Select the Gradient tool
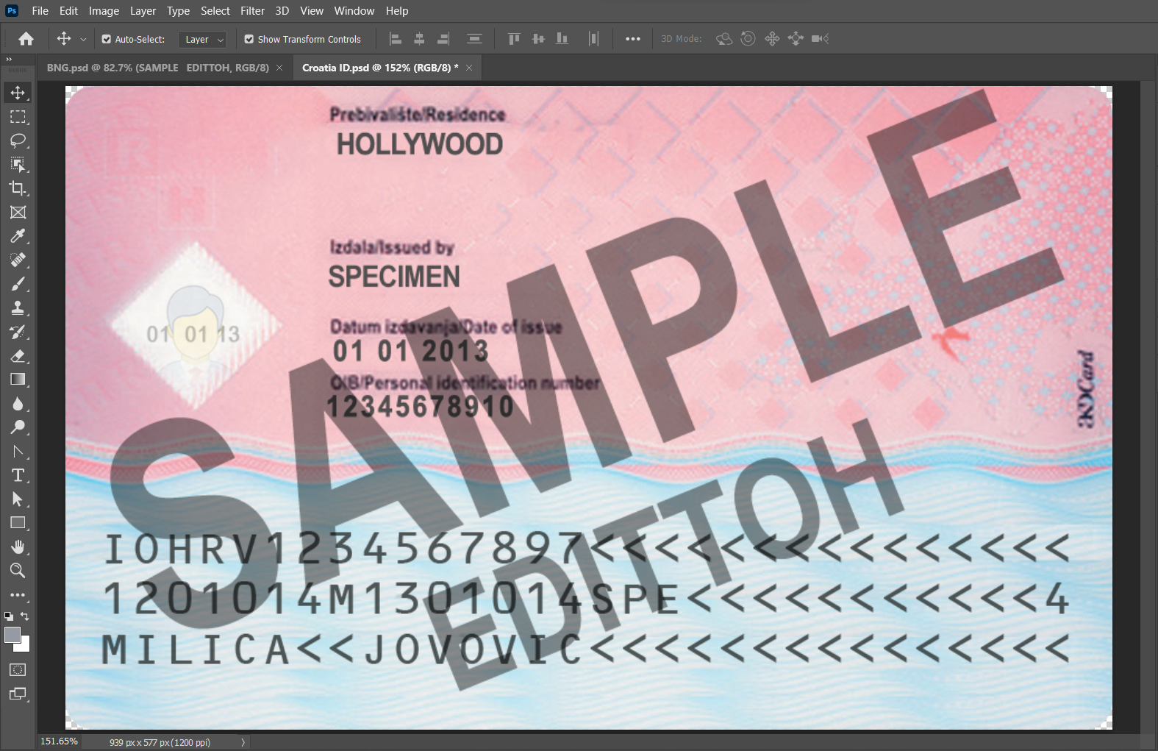 click(x=18, y=380)
